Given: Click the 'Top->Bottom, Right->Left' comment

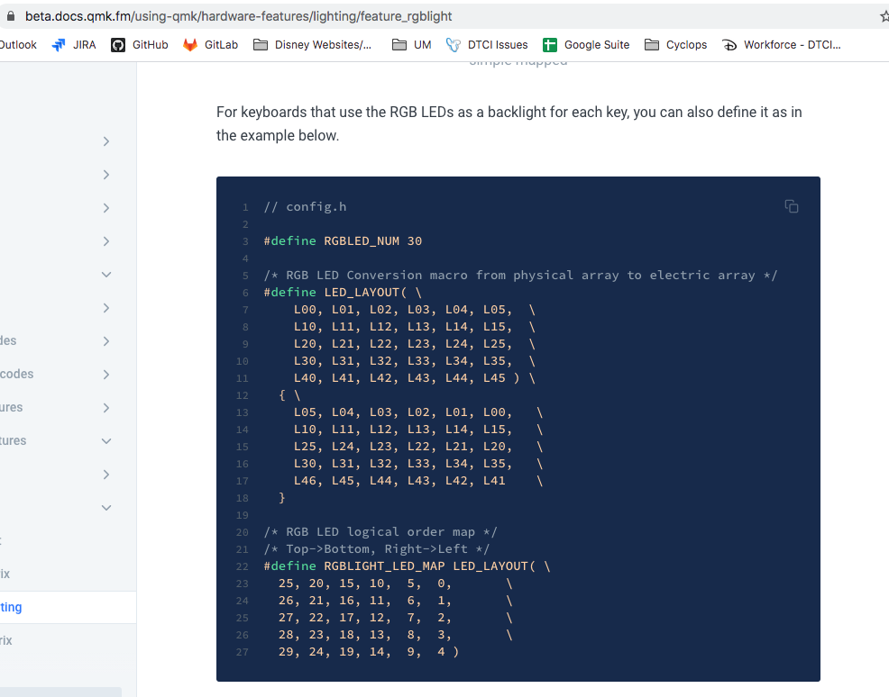Looking at the screenshot, I should point(377,549).
